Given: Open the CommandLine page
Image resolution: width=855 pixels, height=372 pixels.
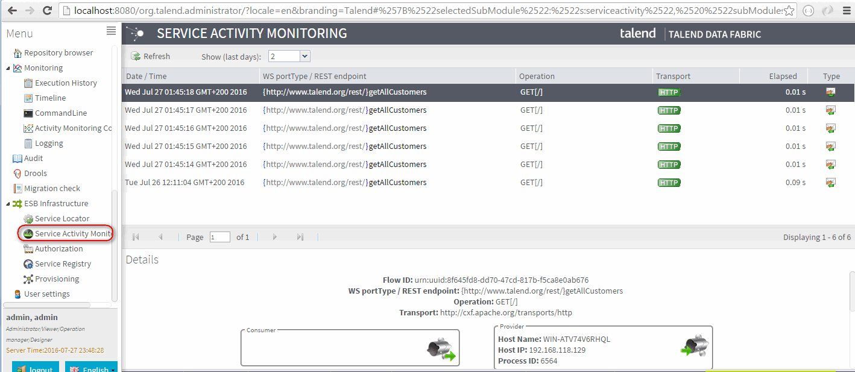Looking at the screenshot, I should (x=60, y=113).
